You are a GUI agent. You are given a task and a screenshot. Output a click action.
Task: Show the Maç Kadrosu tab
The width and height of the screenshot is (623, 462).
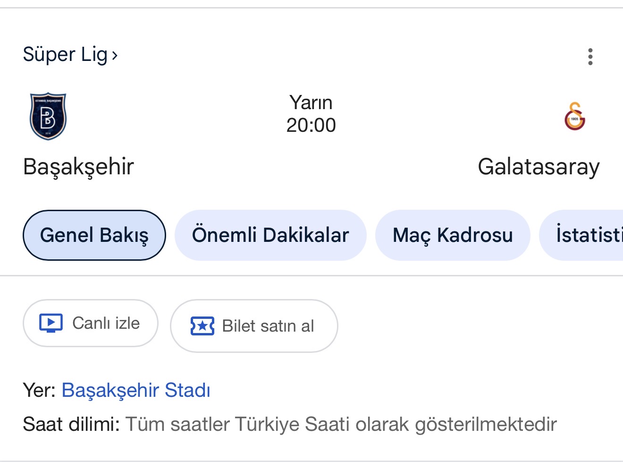click(x=453, y=235)
